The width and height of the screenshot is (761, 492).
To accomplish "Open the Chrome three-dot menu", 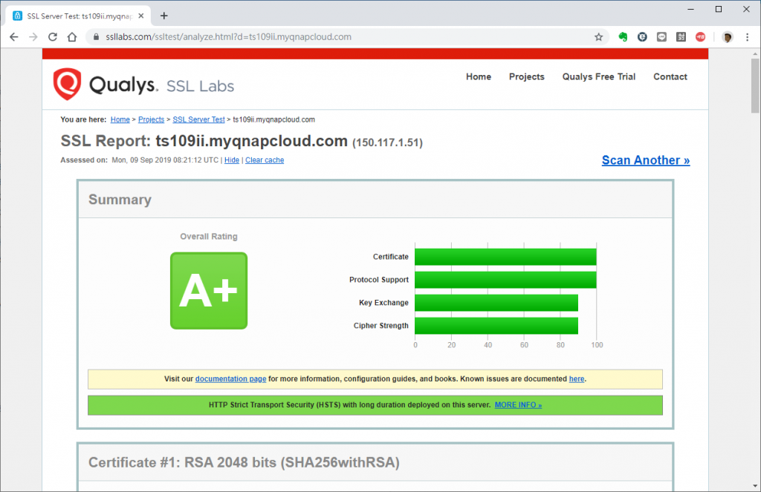I will [x=747, y=37].
